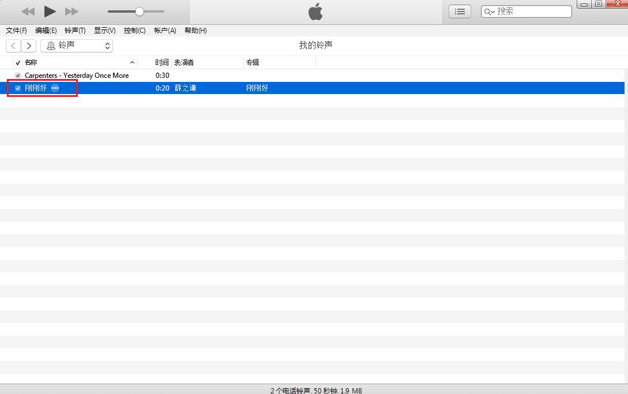Open the list view icon button
This screenshot has width=628, height=394.
point(460,12)
